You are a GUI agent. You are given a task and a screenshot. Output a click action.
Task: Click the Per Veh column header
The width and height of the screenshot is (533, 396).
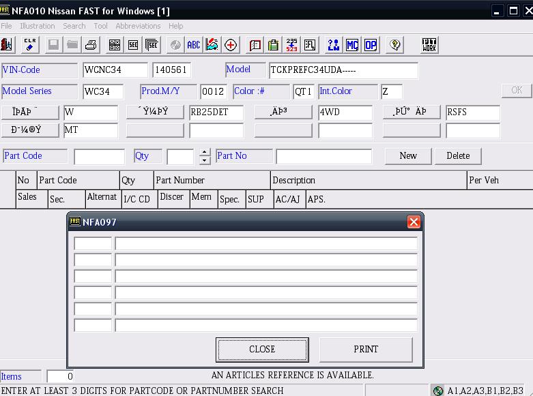(500, 180)
